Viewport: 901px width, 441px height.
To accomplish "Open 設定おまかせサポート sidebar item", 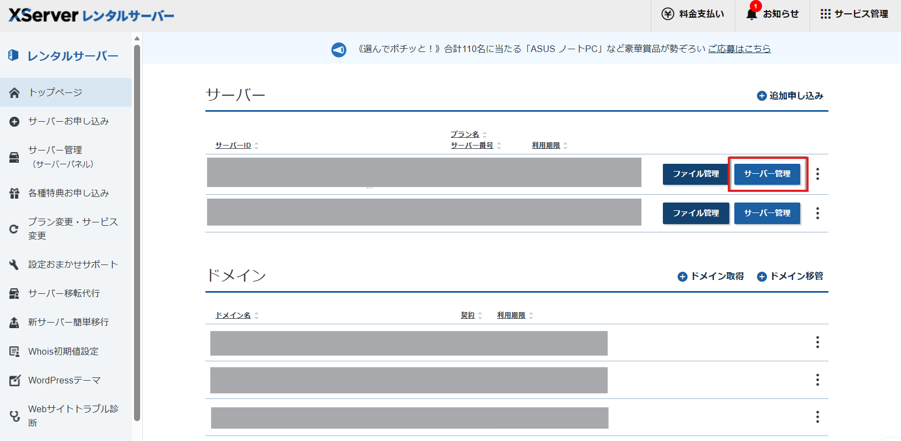I will click(x=66, y=264).
